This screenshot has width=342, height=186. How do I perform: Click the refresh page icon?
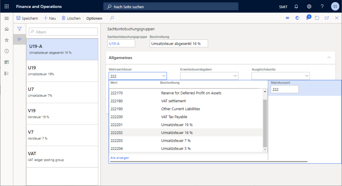pos(317,18)
